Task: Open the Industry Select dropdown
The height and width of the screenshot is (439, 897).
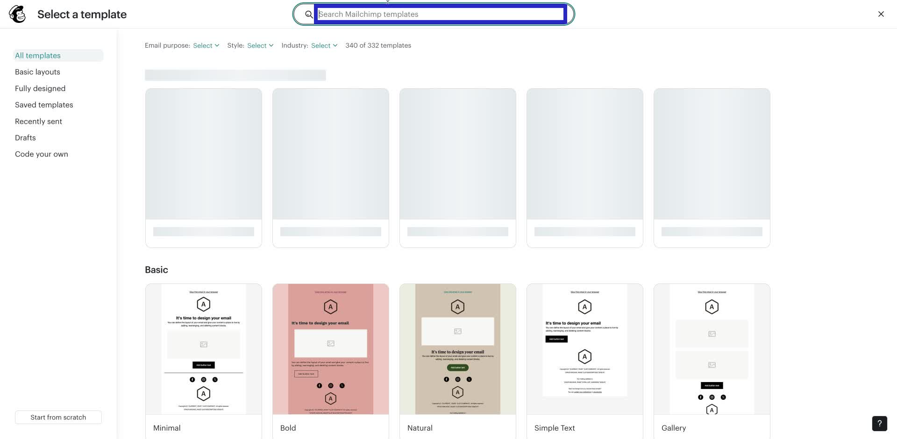Action: click(323, 45)
